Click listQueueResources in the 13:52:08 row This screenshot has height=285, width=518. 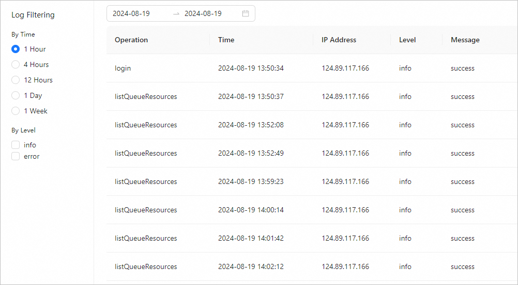(x=146, y=125)
